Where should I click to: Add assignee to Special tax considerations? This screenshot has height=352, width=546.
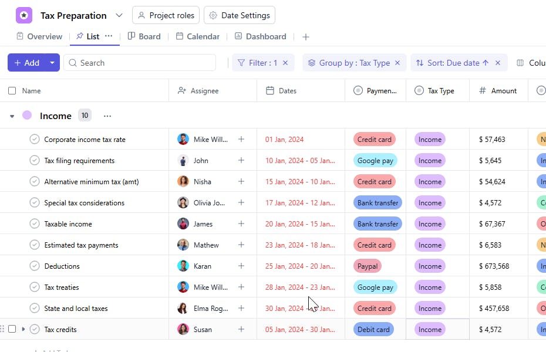(241, 202)
